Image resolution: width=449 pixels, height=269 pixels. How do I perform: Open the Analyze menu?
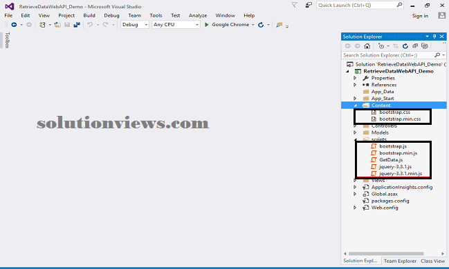(198, 15)
